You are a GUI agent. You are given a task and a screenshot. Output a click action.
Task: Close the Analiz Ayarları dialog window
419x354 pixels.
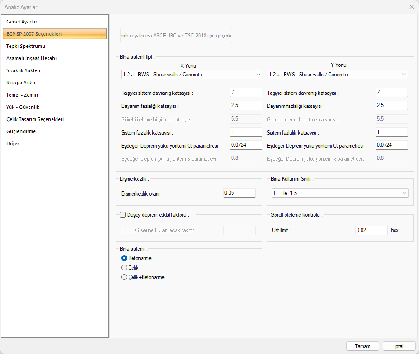[411, 7]
